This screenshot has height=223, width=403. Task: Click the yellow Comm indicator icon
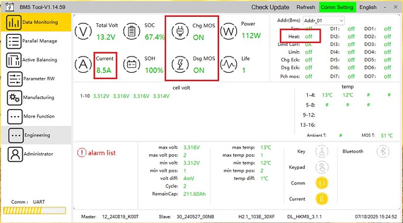[322, 183]
